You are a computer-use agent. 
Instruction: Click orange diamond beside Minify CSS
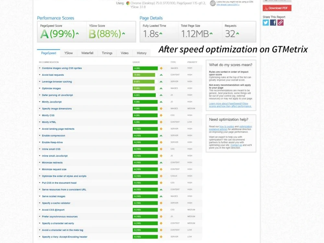161,116
